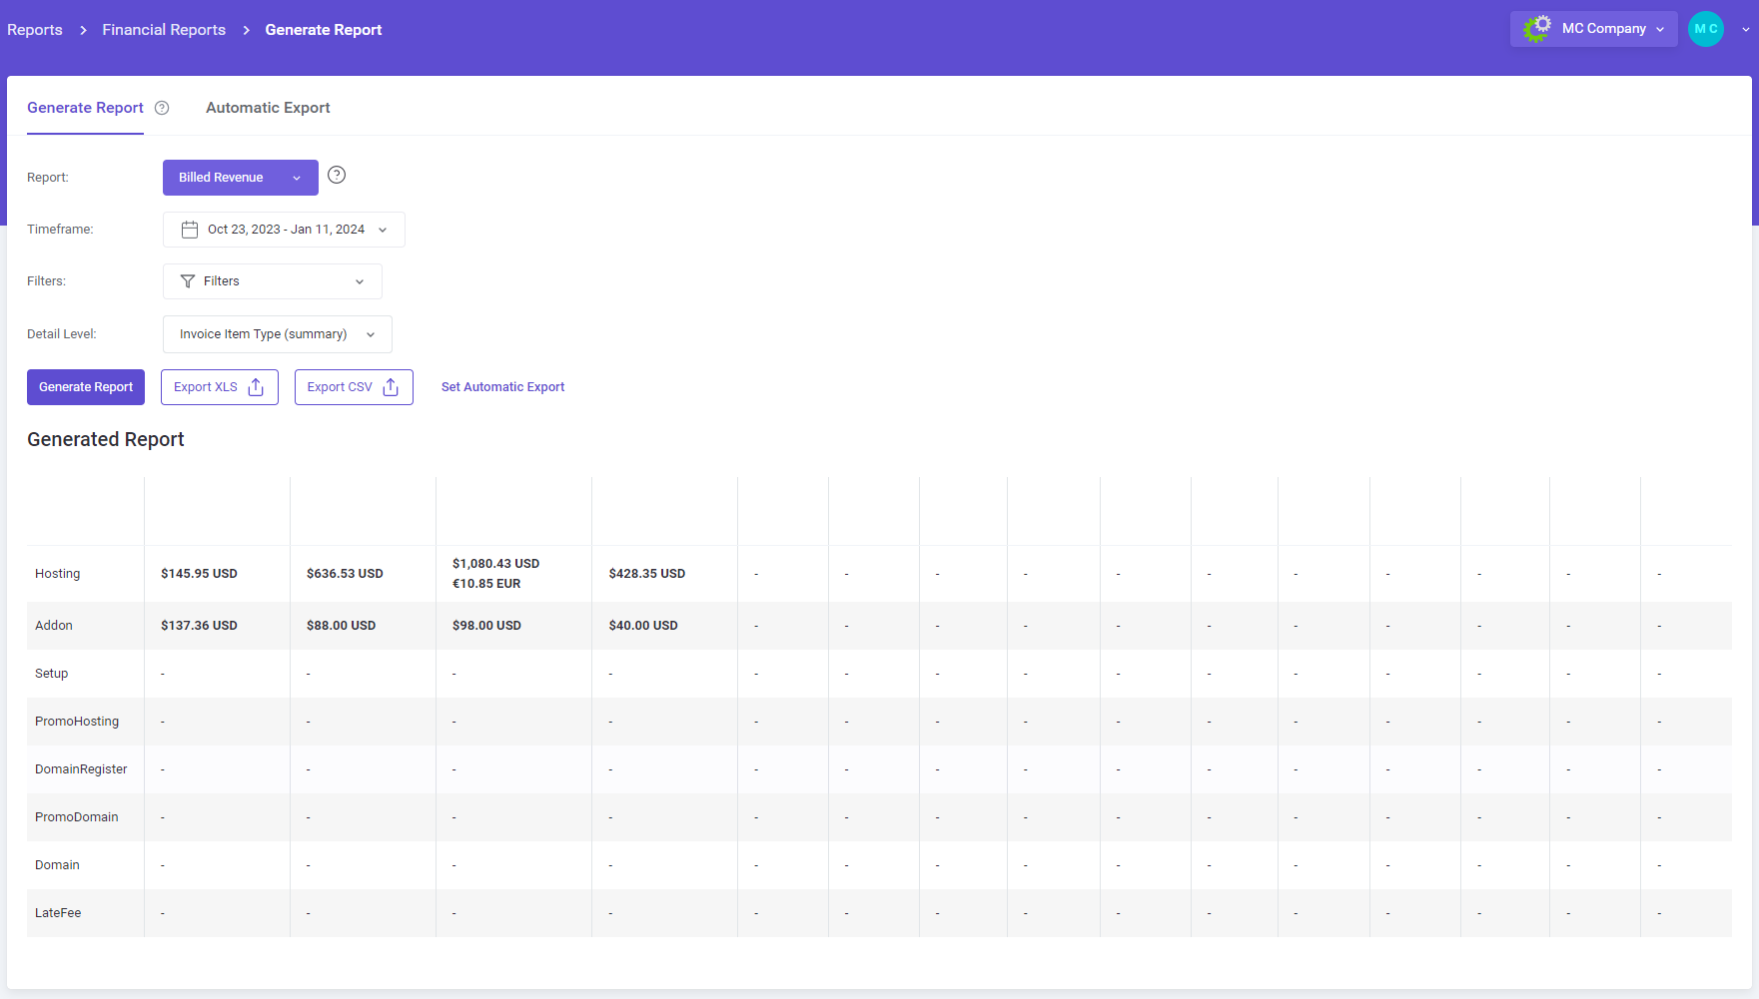Click the calendar icon in the Timeframe field

[189, 229]
